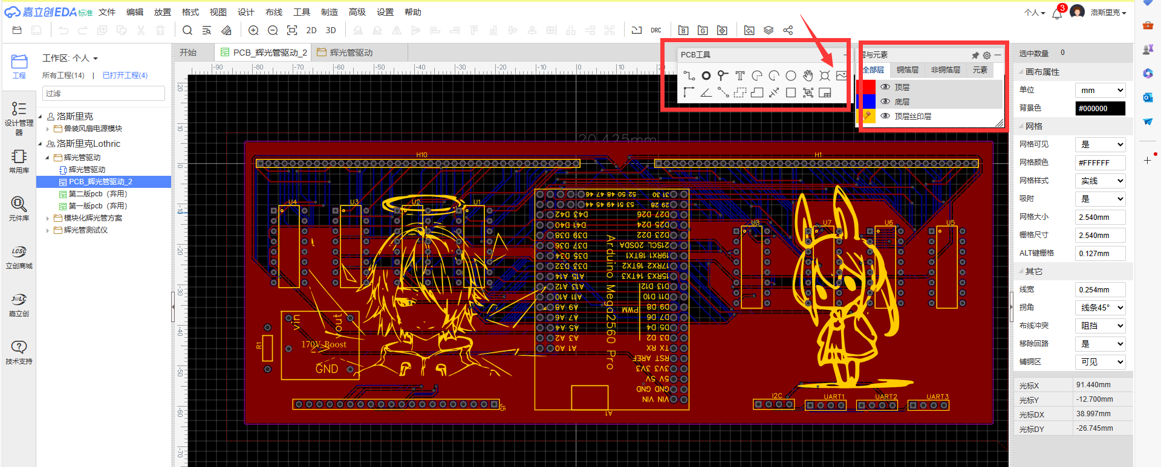
Task: Switch to 3D preview
Action: (331, 30)
